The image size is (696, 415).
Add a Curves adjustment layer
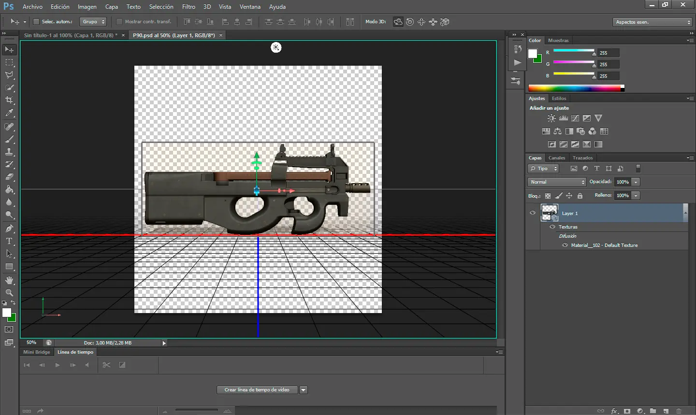click(574, 118)
